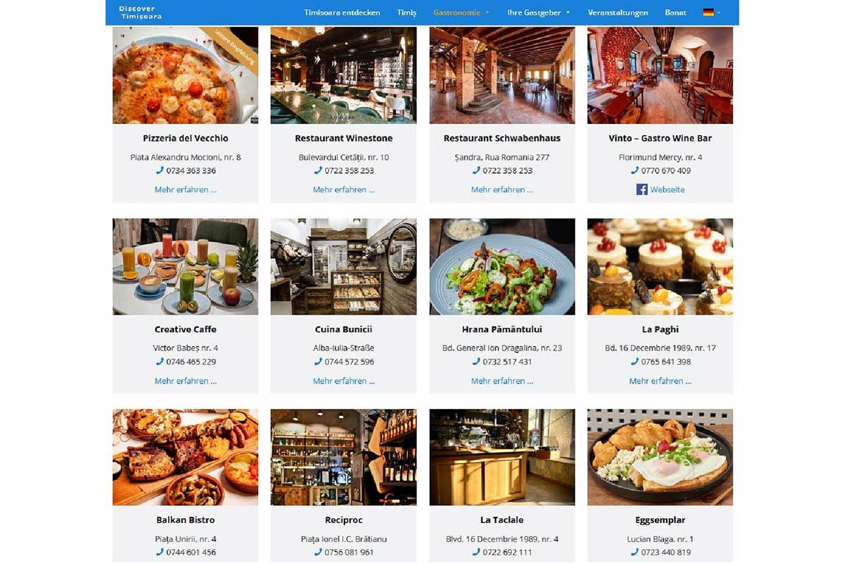Click the phone icon beside 0722 358 253 under Winestone
Image resolution: width=844 pixels, height=563 pixels.
(319, 170)
